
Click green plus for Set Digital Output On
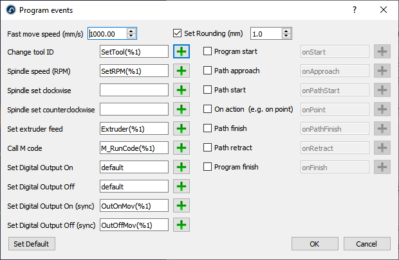pos(182,167)
